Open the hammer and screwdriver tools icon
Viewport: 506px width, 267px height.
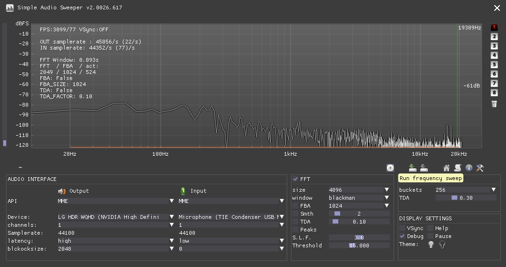click(x=480, y=168)
